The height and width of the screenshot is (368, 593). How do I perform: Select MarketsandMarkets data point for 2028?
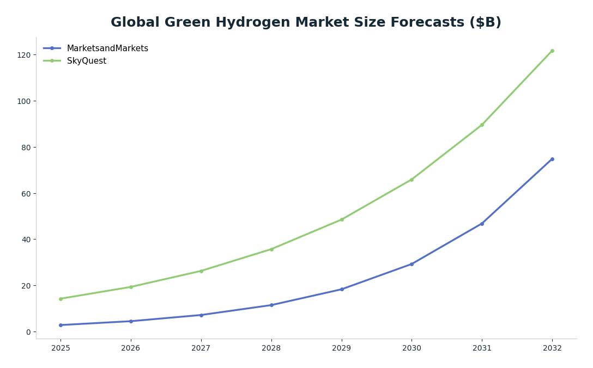(271, 305)
